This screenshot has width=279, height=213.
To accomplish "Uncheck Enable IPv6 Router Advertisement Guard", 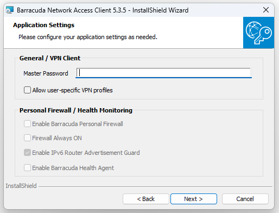I will 27,153.
